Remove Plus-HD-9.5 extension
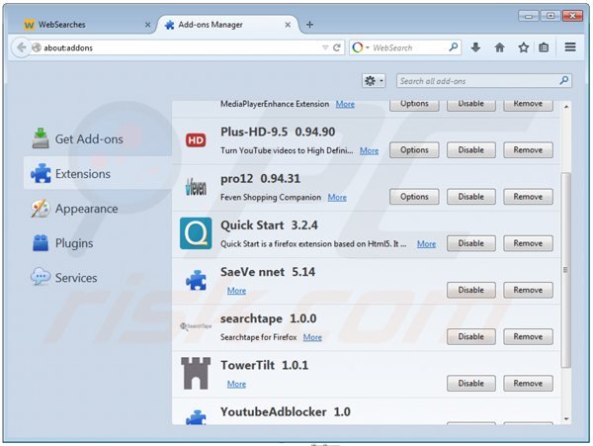This screenshot has height=446, width=593. [x=528, y=150]
